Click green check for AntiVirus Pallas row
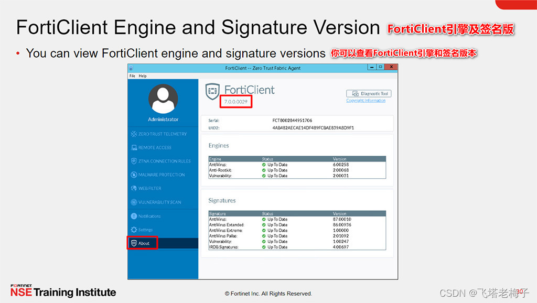The image size is (537, 303). tap(264, 236)
